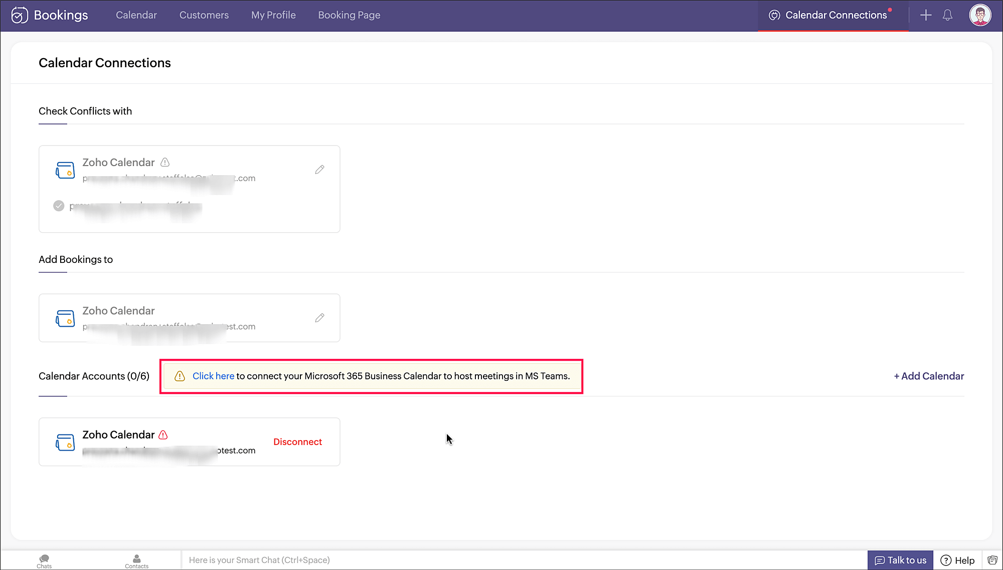
Task: Edit the Check Conflicts Zoho Calendar
Action: (319, 170)
